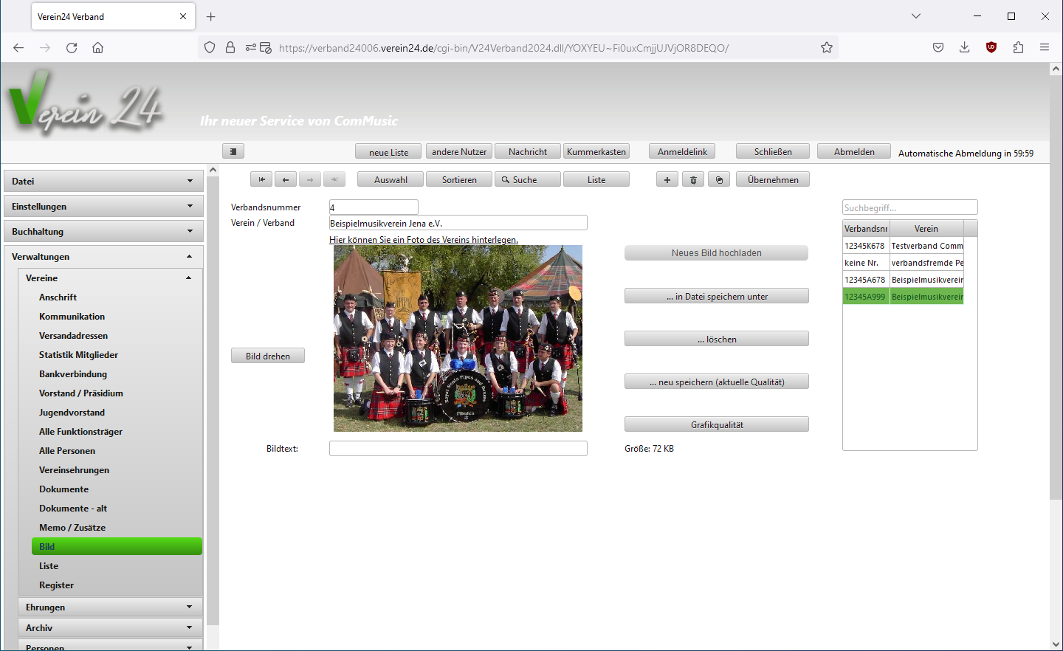Click the Neues Bild hochladen button
The width and height of the screenshot is (1063, 651).
[x=716, y=253]
